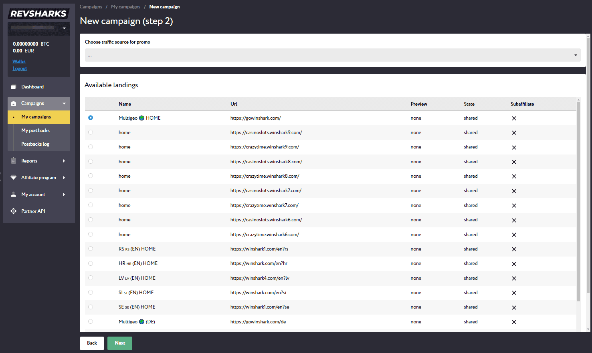Click the Campaigns sidebar icon
The width and height of the screenshot is (592, 353).
(x=13, y=103)
